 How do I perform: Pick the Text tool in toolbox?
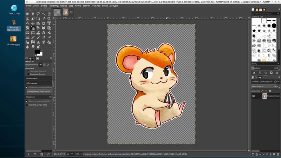pyautogui.click(x=44, y=33)
